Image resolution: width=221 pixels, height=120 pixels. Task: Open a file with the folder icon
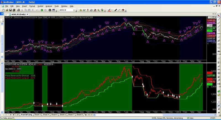click(x=7, y=10)
